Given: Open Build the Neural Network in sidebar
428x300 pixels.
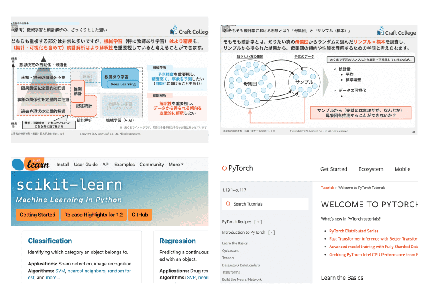Looking at the screenshot, I should click(x=242, y=279).
